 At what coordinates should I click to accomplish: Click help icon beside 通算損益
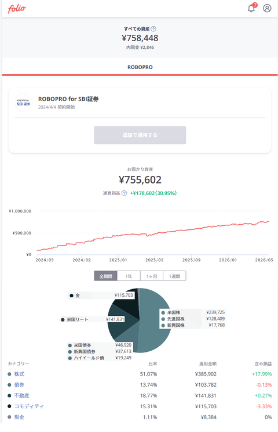124,193
